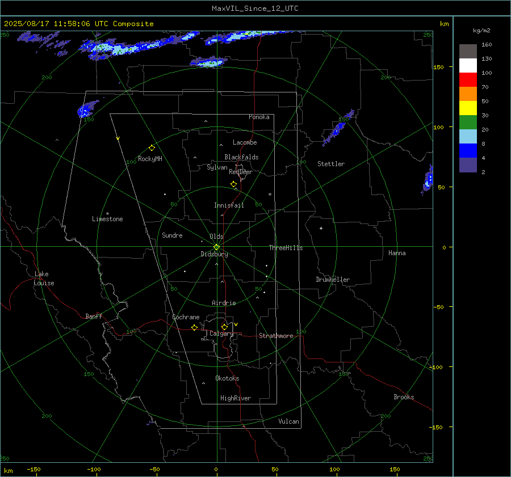Click the Sundre town label

172,235
